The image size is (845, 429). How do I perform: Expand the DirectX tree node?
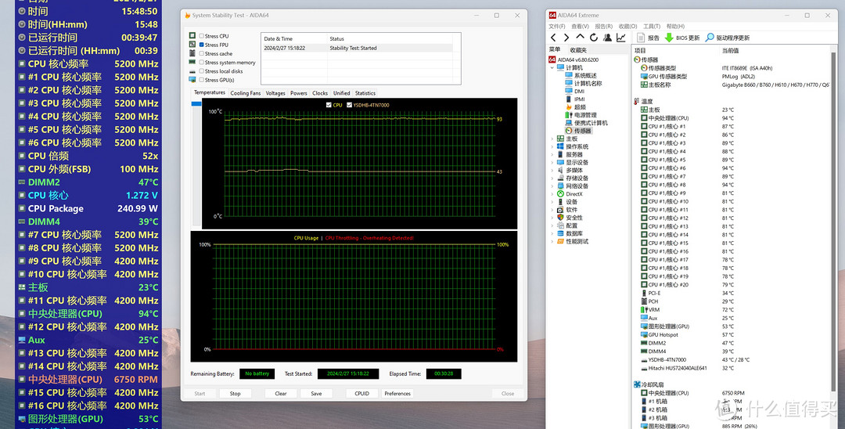pos(552,194)
